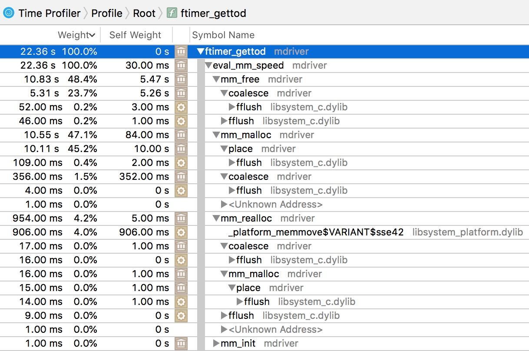The image size is (529, 351).
Task: Click the function icon beside ftimer_gettod breadcrumb
Action: [x=172, y=13]
